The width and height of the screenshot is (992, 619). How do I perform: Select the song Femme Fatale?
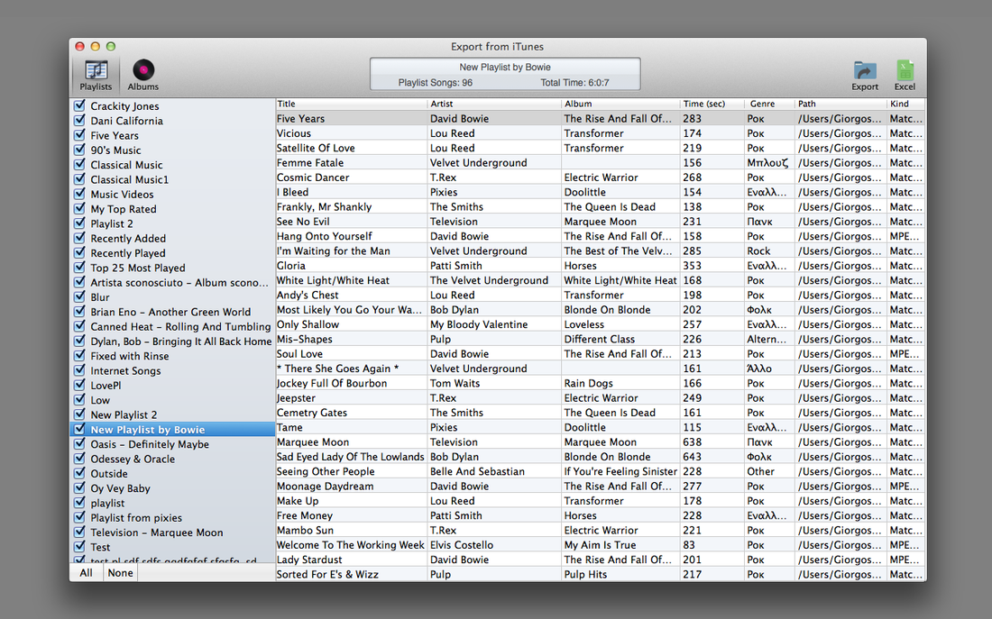310,162
